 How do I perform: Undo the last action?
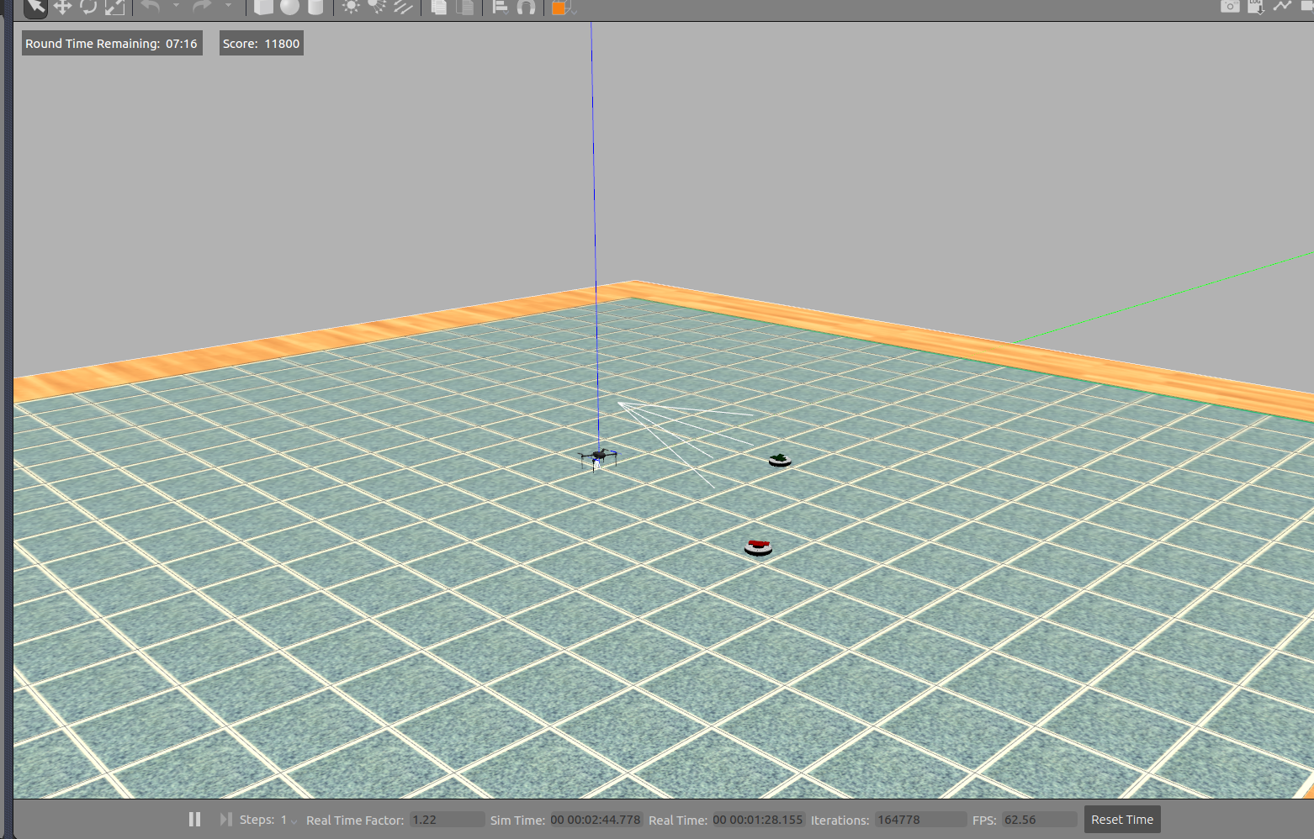151,7
